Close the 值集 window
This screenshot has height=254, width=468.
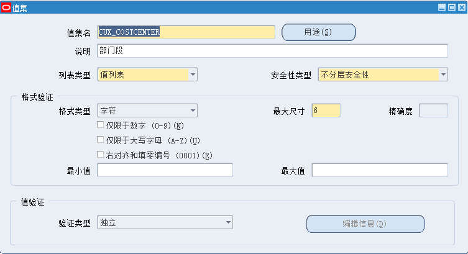[x=461, y=7]
